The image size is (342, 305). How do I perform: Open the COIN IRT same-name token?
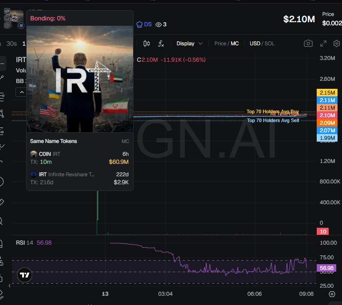[x=79, y=157]
